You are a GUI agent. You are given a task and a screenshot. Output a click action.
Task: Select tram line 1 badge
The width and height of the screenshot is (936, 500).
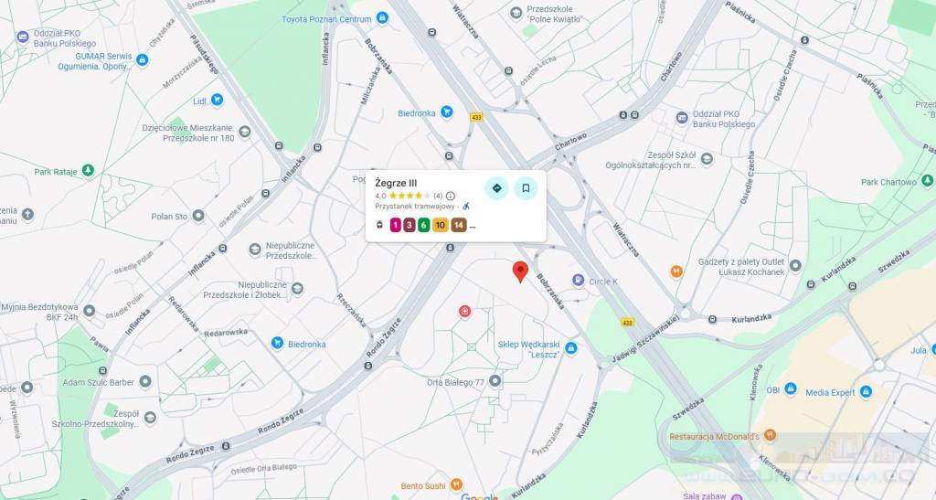pyautogui.click(x=395, y=225)
